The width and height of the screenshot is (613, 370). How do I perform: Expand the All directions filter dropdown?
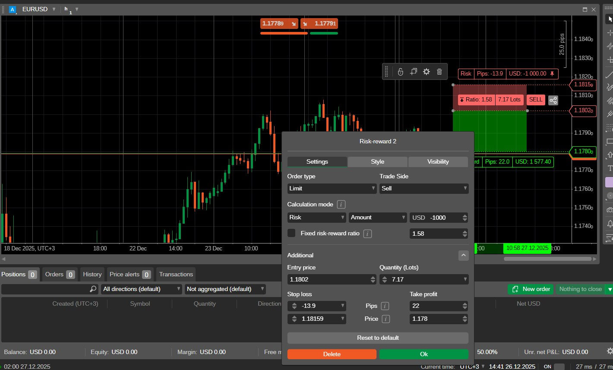[142, 289]
